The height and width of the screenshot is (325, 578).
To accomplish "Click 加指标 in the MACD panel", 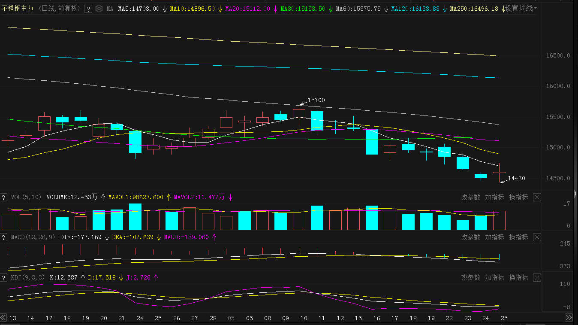I will (494, 237).
